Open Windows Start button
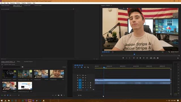Viewport: 181px width, 102px height. pos(2,101)
